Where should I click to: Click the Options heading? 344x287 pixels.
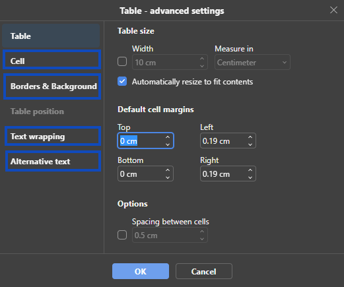pos(133,204)
